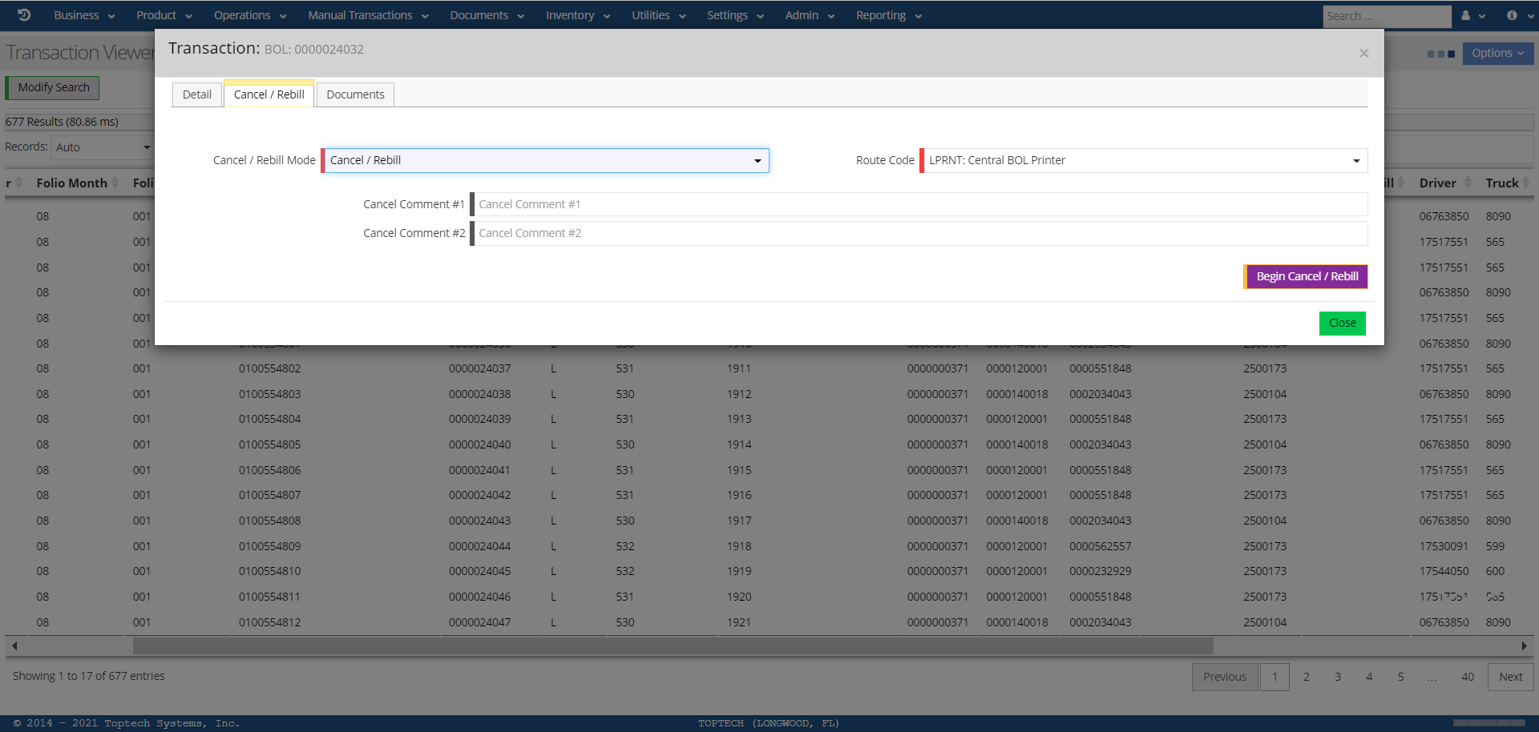Viewport: 1539px width, 732px height.
Task: Open the user account icon menu
Action: (x=1472, y=15)
